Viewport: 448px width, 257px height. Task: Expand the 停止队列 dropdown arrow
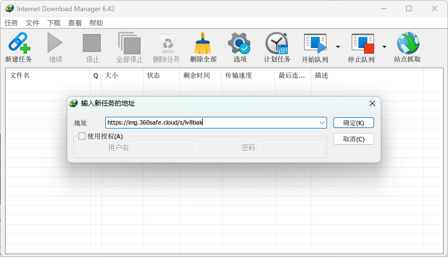point(384,47)
